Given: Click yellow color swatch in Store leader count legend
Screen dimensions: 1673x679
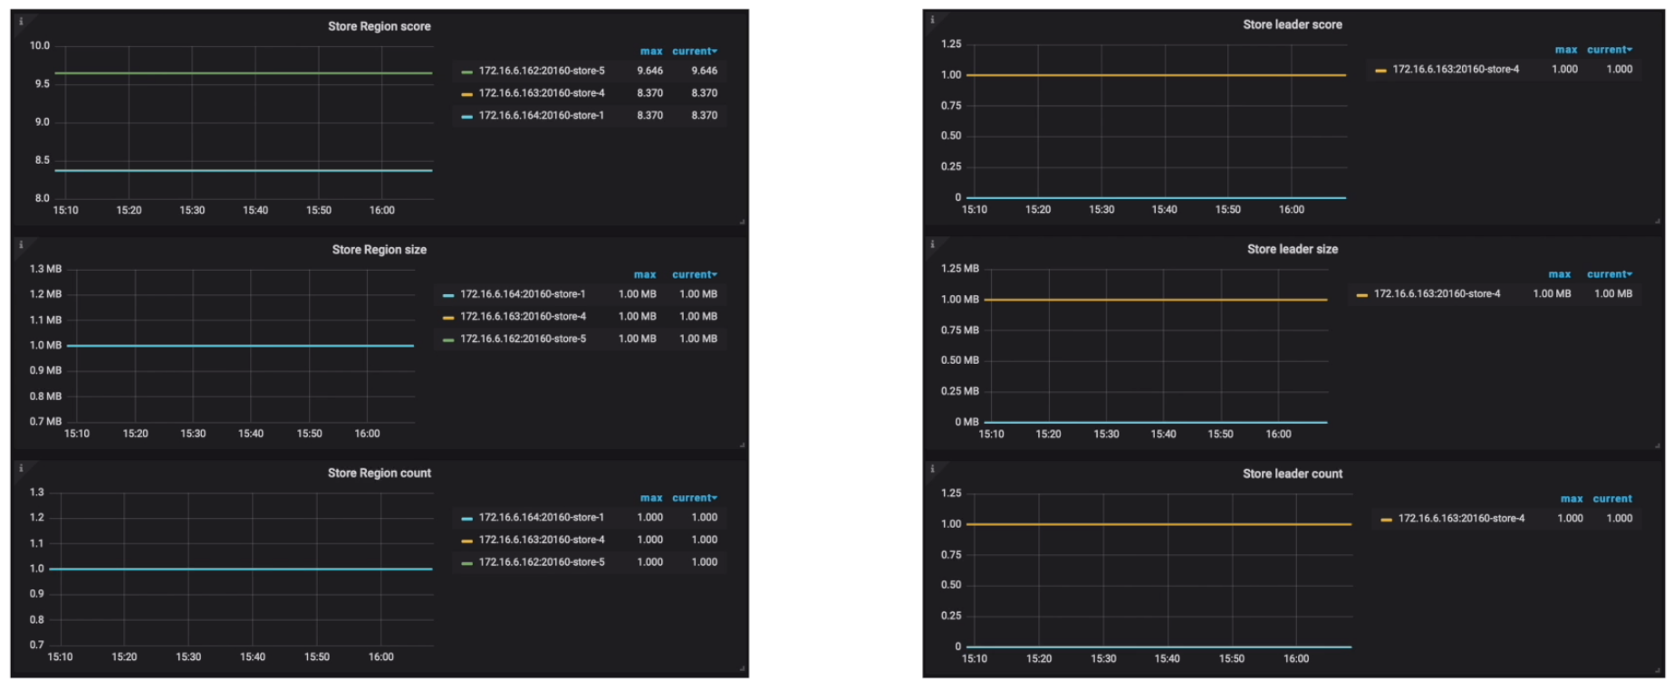Looking at the screenshot, I should pyautogui.click(x=1387, y=520).
